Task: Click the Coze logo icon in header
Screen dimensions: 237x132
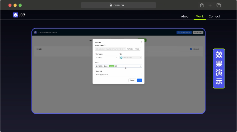Action: (x=16, y=15)
